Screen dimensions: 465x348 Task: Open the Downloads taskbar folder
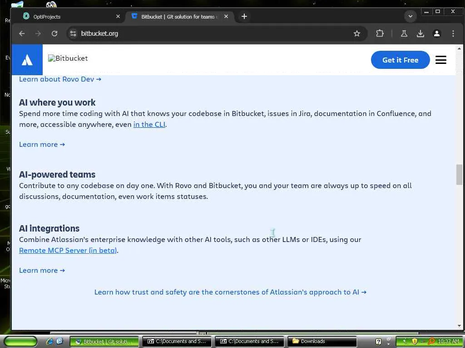pyautogui.click(x=322, y=342)
